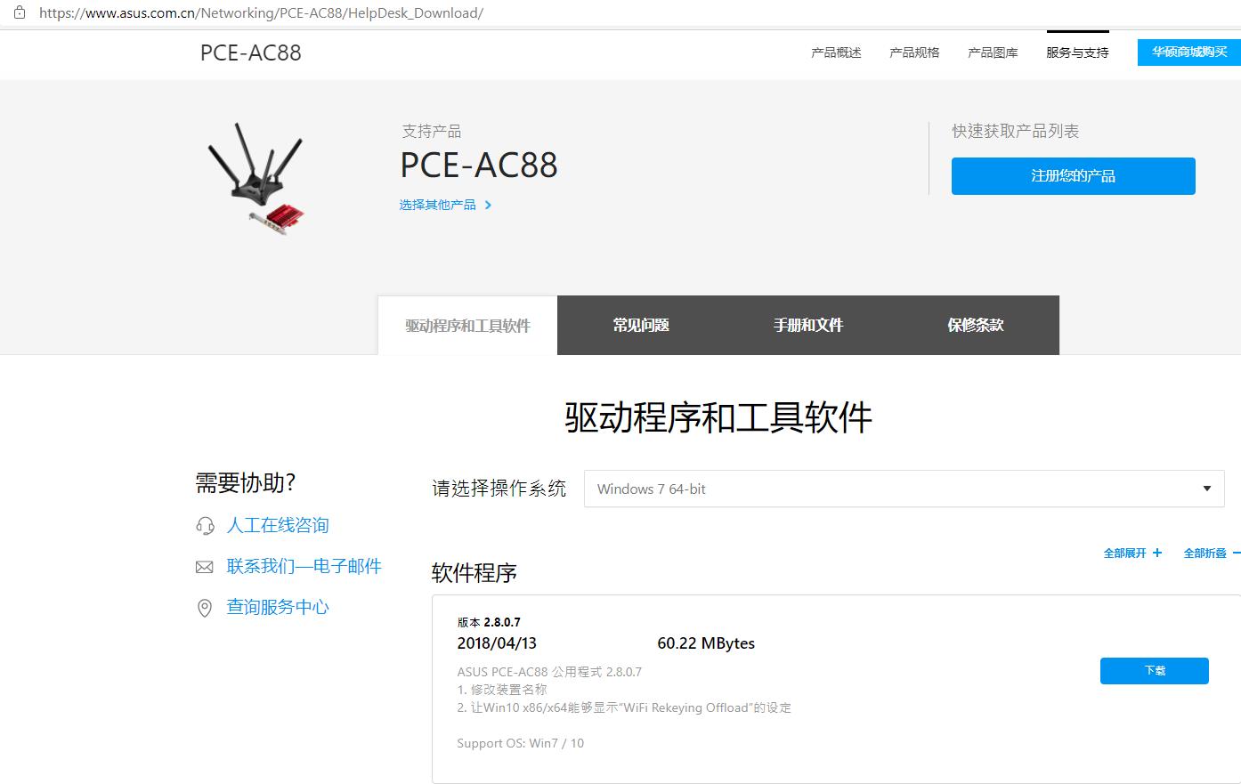Click the envelope icon beside 联系我们—电子邮件
The height and width of the screenshot is (784, 1241).
point(205,567)
